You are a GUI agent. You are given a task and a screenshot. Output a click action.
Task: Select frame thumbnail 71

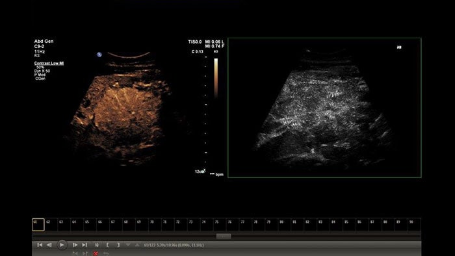168,225
